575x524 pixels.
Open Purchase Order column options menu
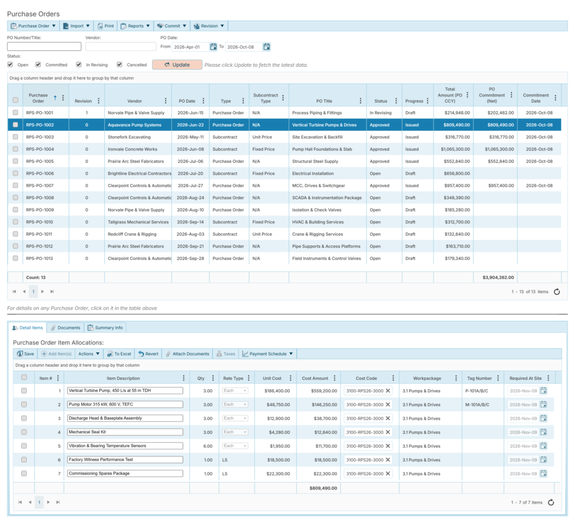point(63,98)
